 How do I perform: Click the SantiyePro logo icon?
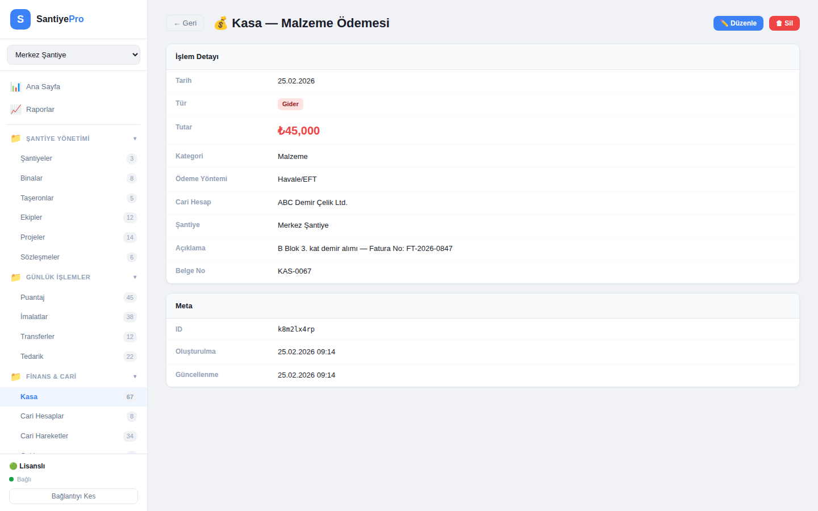tap(20, 19)
